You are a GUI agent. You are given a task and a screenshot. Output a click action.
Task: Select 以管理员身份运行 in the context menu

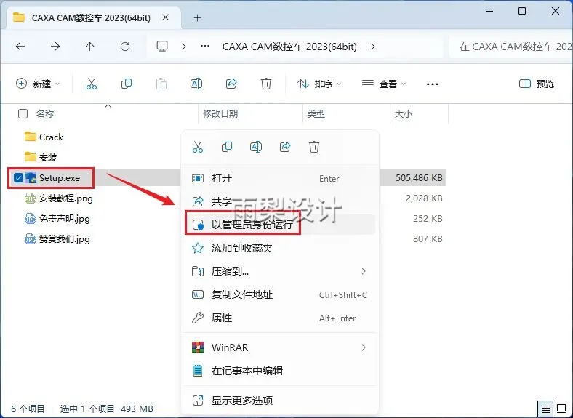tap(280, 225)
